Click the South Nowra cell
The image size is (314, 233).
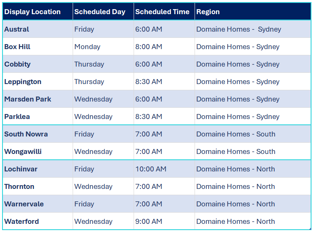tap(38, 134)
